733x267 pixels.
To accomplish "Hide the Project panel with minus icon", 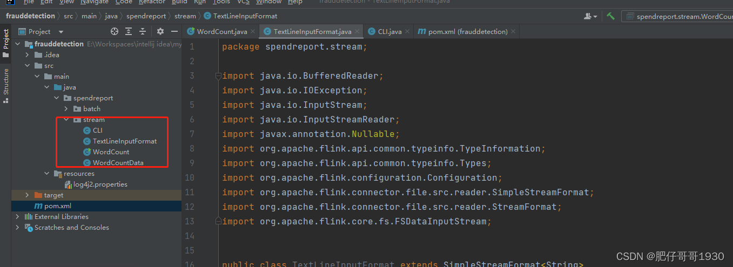I will point(174,32).
